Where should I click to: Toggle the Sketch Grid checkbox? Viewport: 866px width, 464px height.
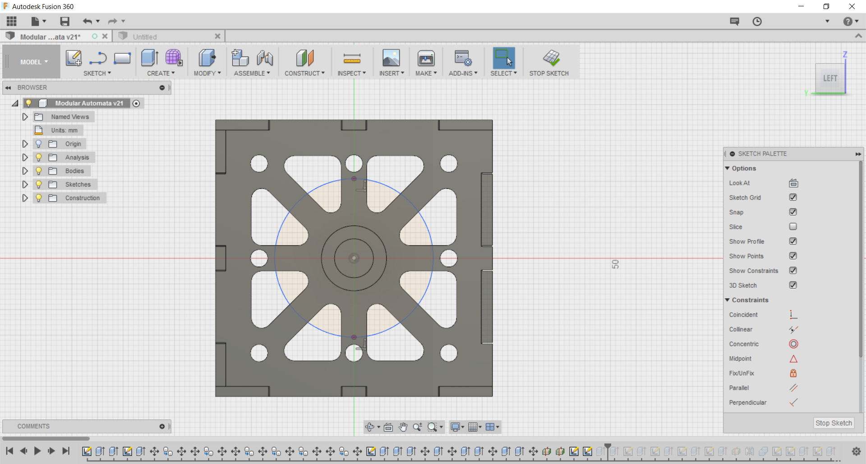pyautogui.click(x=793, y=197)
